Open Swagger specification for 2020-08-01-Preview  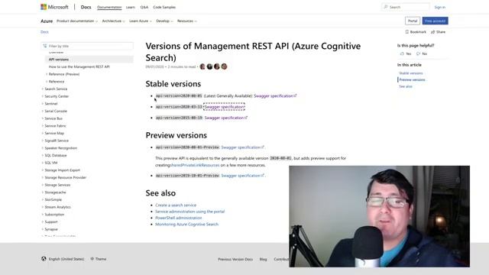click(242, 147)
